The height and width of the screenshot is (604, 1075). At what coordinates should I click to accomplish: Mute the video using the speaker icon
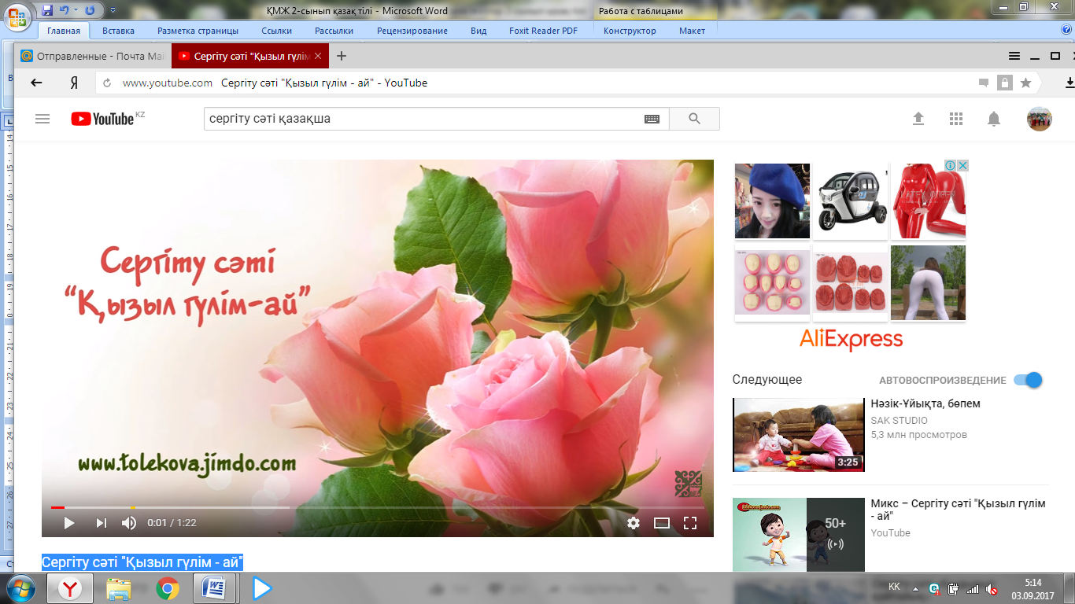tap(128, 523)
